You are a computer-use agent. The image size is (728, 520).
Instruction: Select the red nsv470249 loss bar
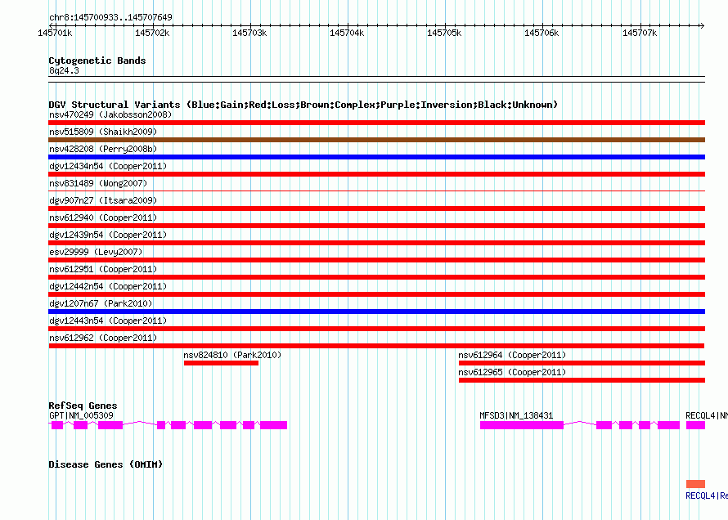376,123
